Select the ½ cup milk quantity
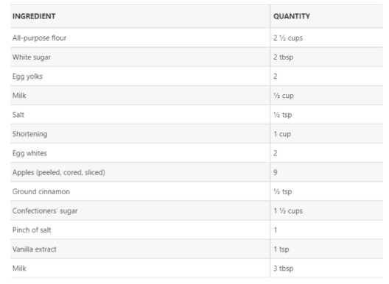 (284, 96)
